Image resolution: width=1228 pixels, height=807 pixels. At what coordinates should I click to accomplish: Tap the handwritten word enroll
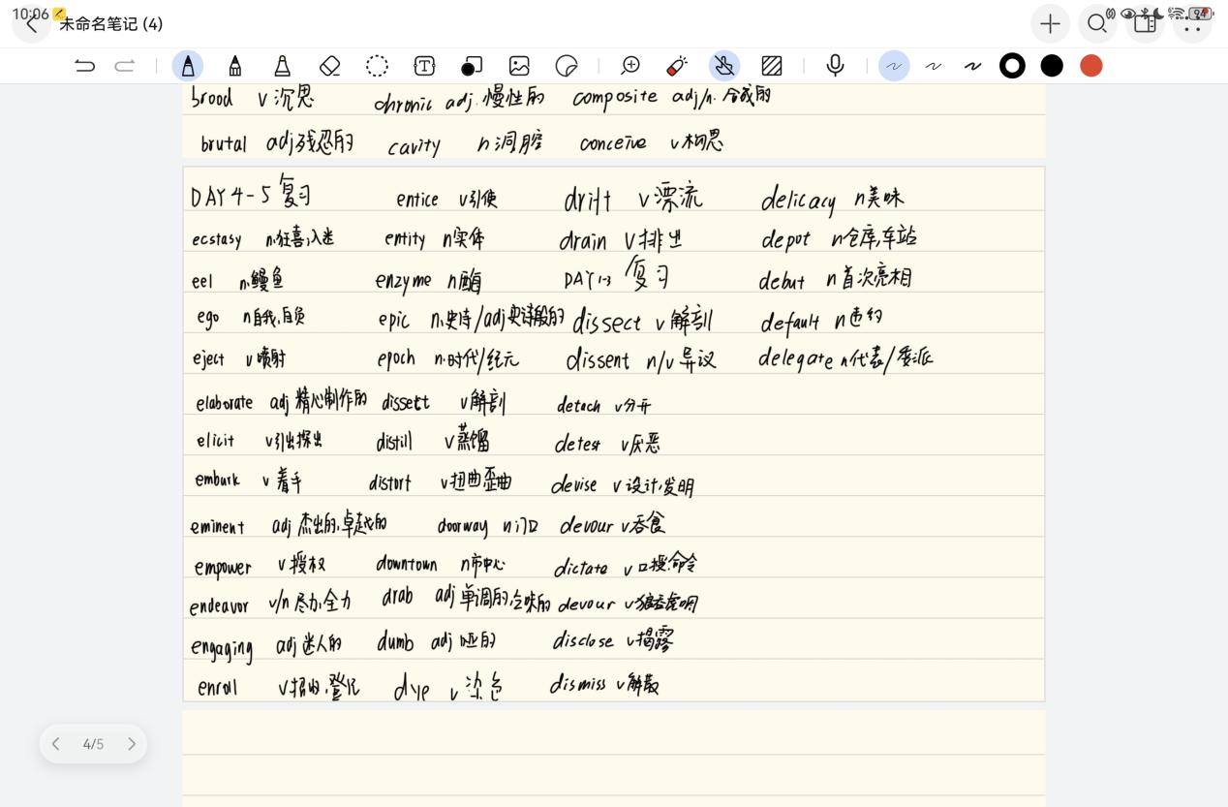coord(218,688)
